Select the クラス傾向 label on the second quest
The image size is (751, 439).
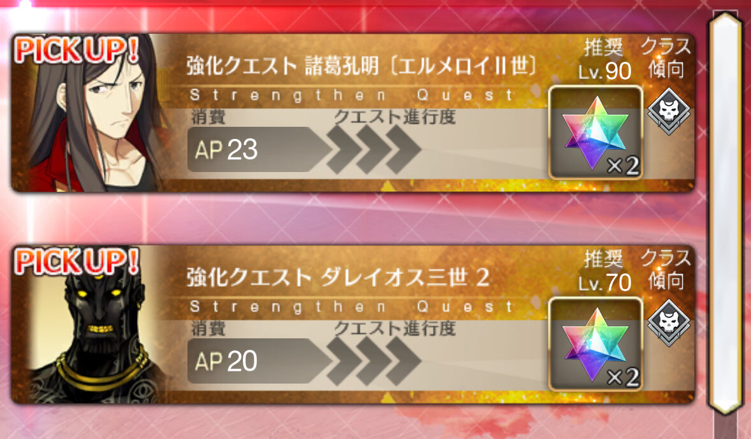pyautogui.click(x=666, y=270)
